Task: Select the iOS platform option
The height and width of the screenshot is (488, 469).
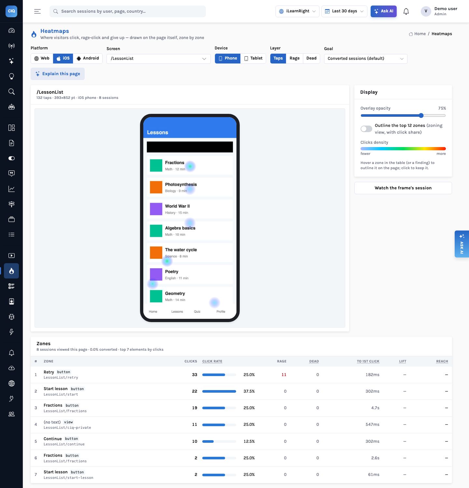Action: (63, 59)
